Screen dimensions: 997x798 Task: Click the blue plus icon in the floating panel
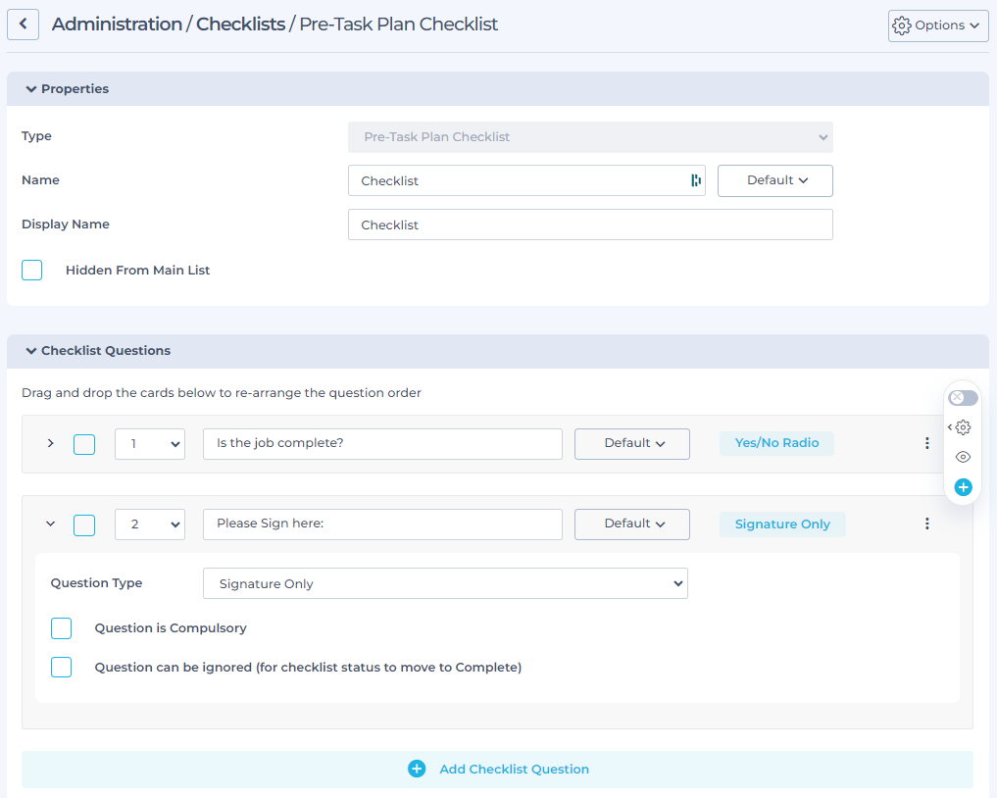coord(962,487)
